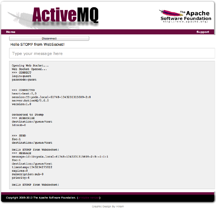This screenshot has height=208, width=216.
Task: Click the 'server:ActiveMQ/5.6.0' log line
Action: click(x=30, y=101)
